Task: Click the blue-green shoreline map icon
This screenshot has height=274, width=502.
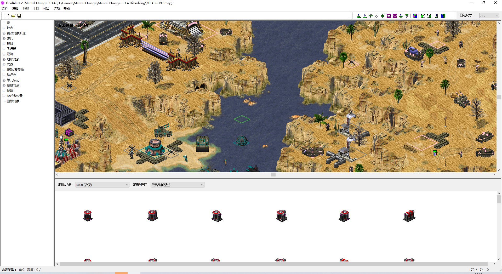Action: [x=443, y=16]
